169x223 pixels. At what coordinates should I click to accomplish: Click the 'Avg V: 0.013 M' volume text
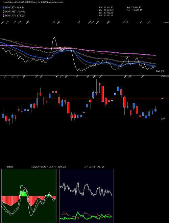pos(134,7)
